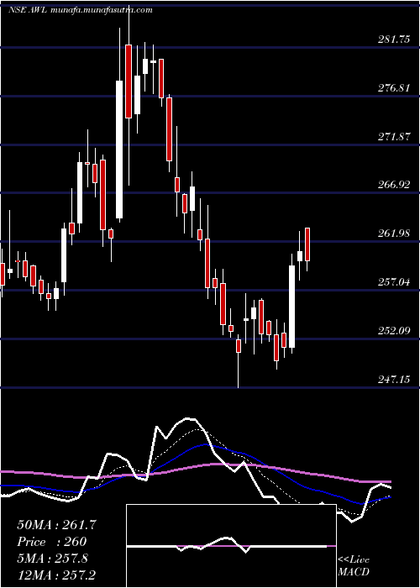Image resolution: width=420 pixels, height=588 pixels.
Task: Click inside the Live MACD inset chart
Action: coord(231,546)
